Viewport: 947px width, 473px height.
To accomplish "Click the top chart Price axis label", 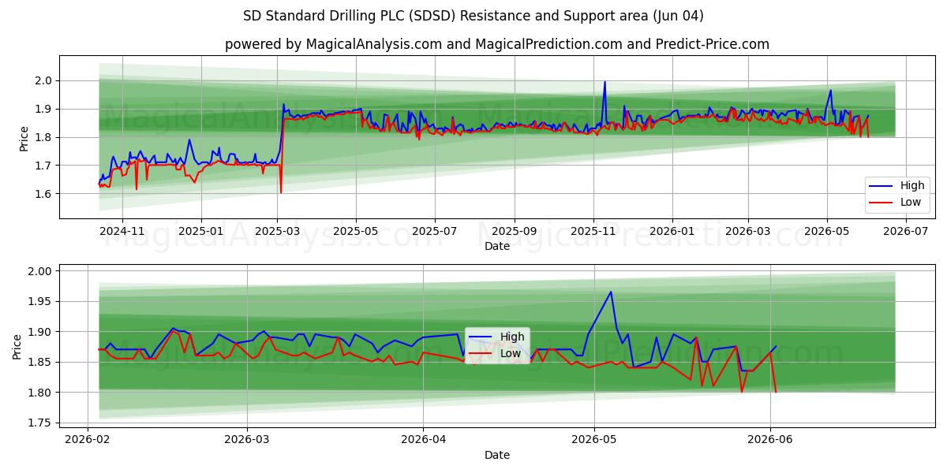I will tap(24, 139).
